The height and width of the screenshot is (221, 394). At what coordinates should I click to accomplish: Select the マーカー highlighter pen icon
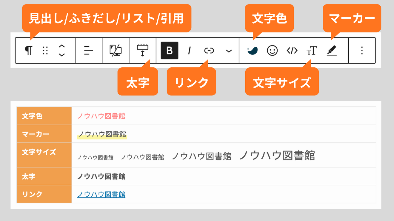332,51
